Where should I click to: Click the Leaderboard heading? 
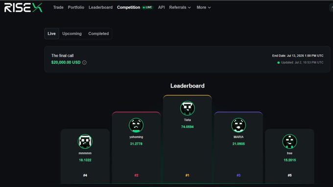(187, 86)
